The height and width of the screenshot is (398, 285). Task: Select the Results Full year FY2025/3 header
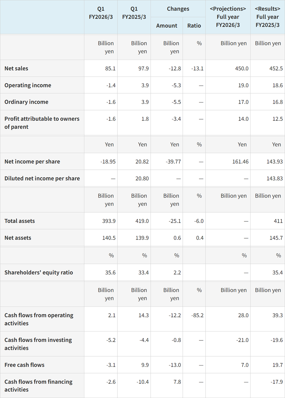pos(268,17)
